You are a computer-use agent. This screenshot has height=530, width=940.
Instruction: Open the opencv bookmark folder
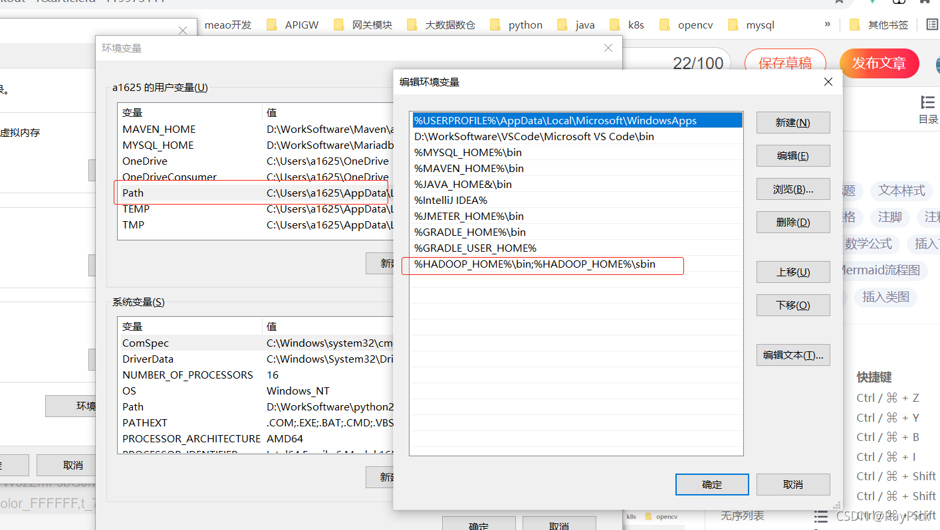687,25
